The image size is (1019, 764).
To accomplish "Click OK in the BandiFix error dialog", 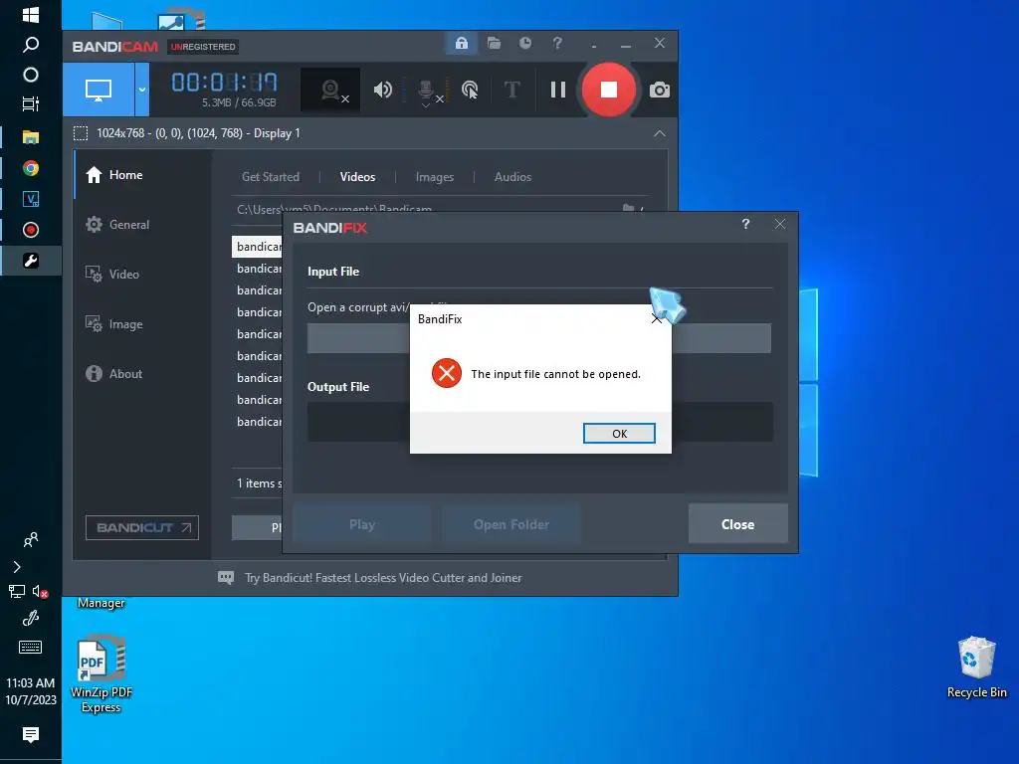I will pyautogui.click(x=619, y=434).
